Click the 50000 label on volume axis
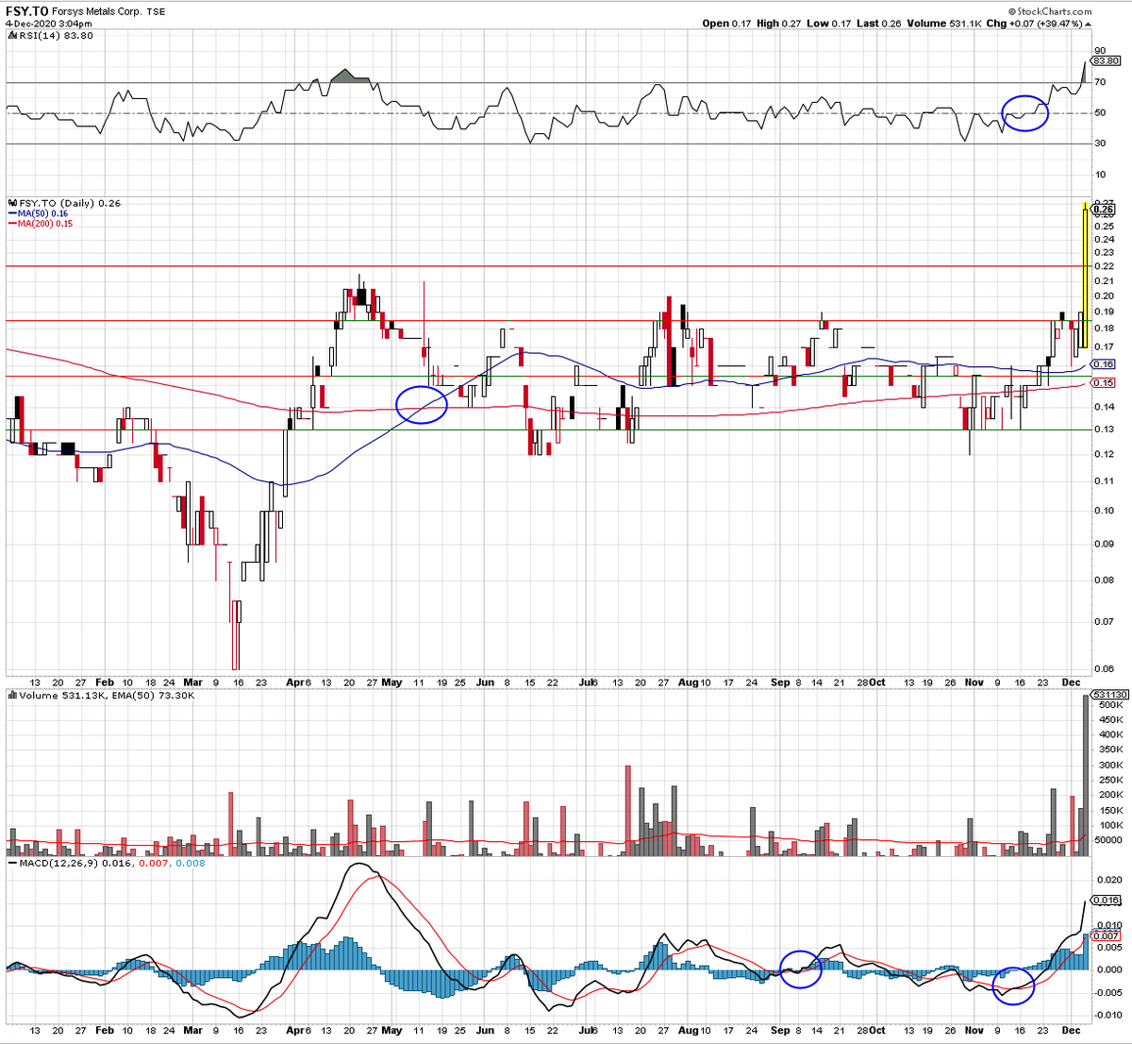 point(1107,840)
